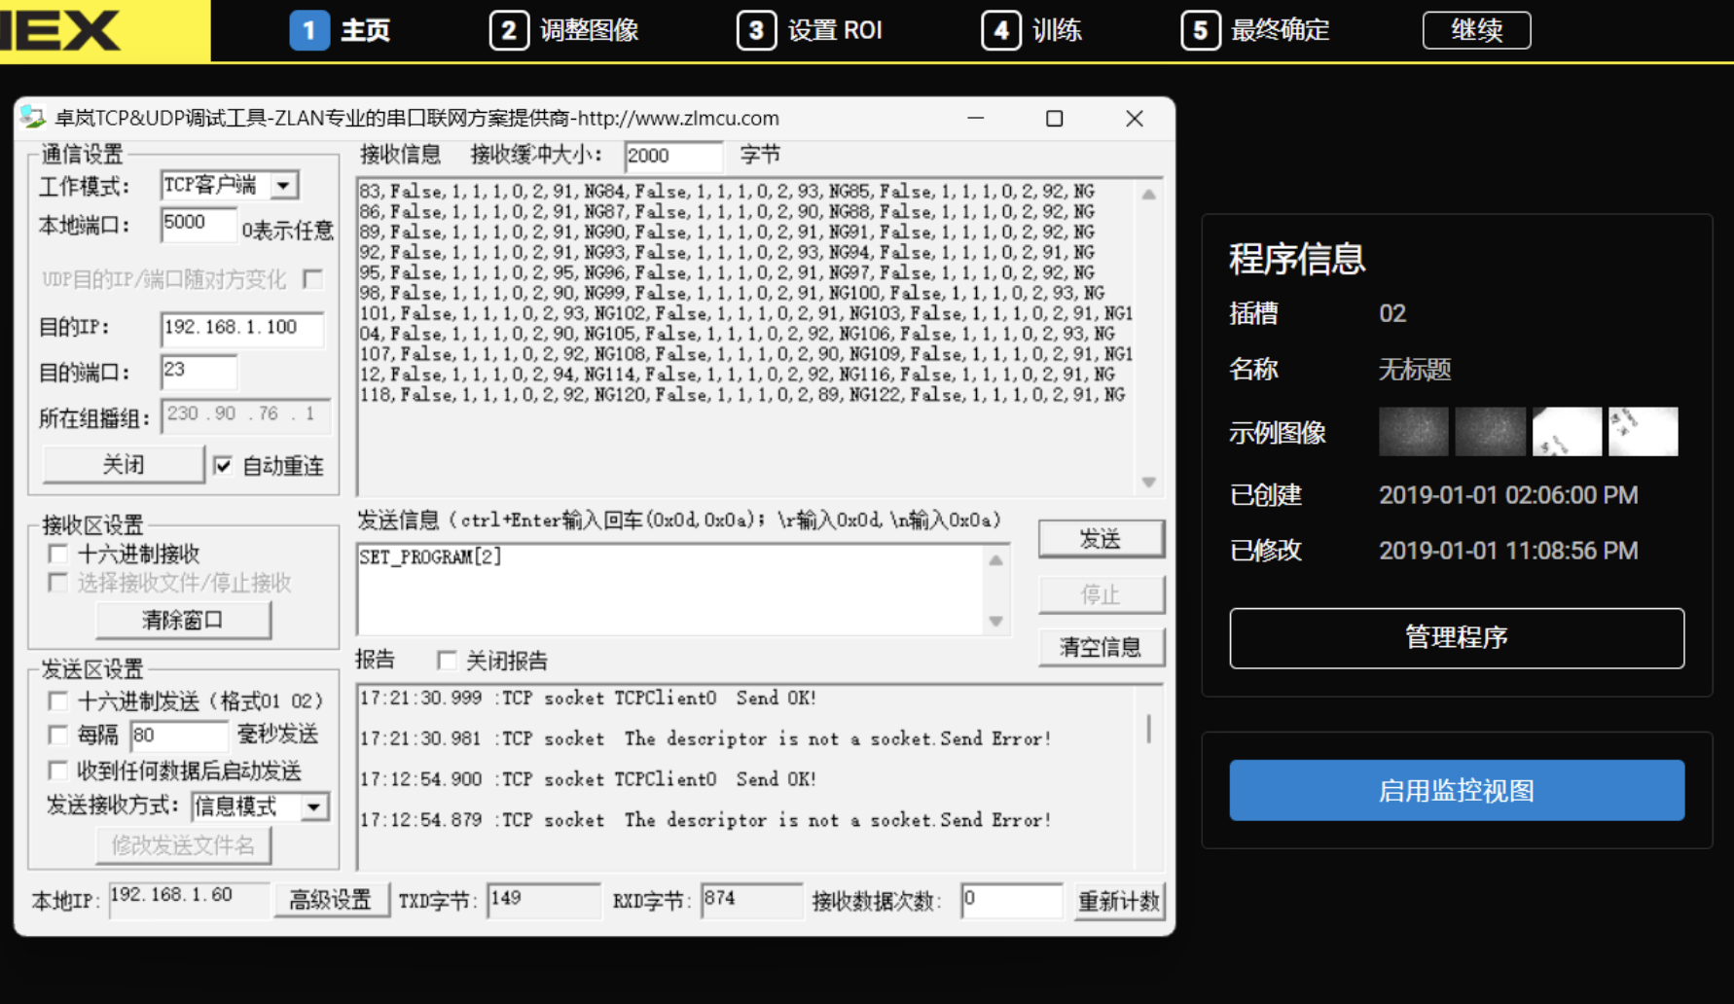Select the first example image thumbnail
The width and height of the screenshot is (1734, 1004).
coord(1413,432)
